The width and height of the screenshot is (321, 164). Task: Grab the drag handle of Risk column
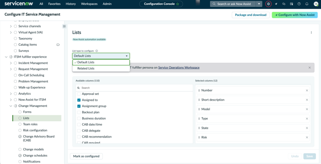(199, 137)
